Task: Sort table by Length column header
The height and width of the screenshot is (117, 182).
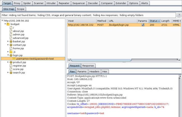Action: point(166,21)
